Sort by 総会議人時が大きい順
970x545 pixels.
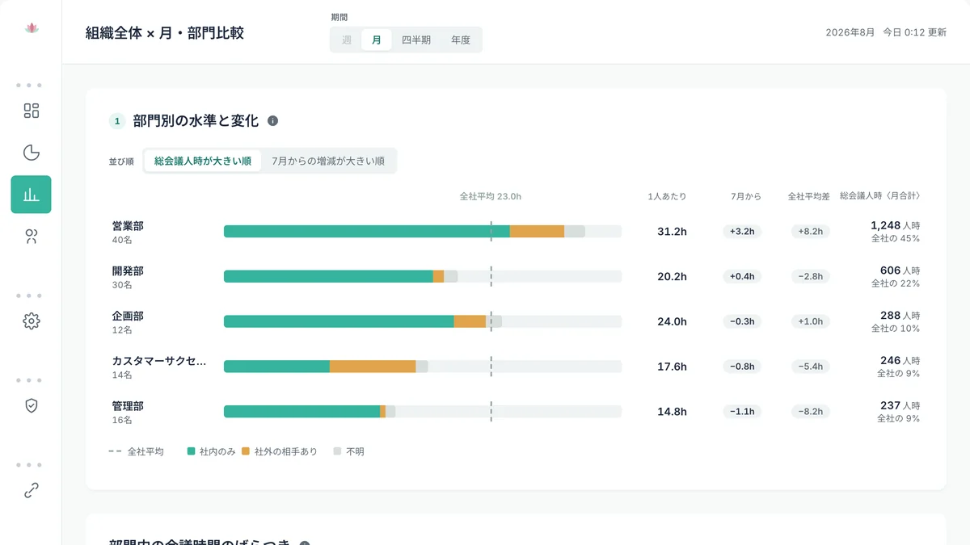pyautogui.click(x=203, y=161)
